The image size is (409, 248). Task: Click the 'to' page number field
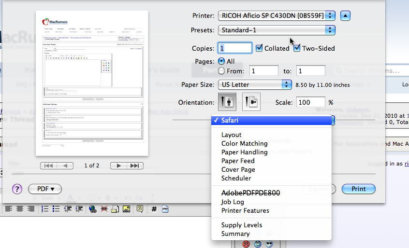(x=311, y=71)
